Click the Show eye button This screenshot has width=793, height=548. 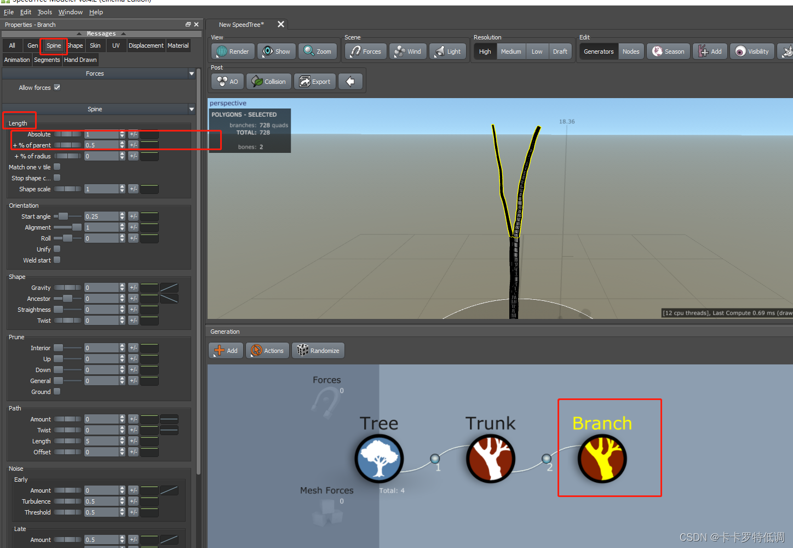[x=277, y=52]
